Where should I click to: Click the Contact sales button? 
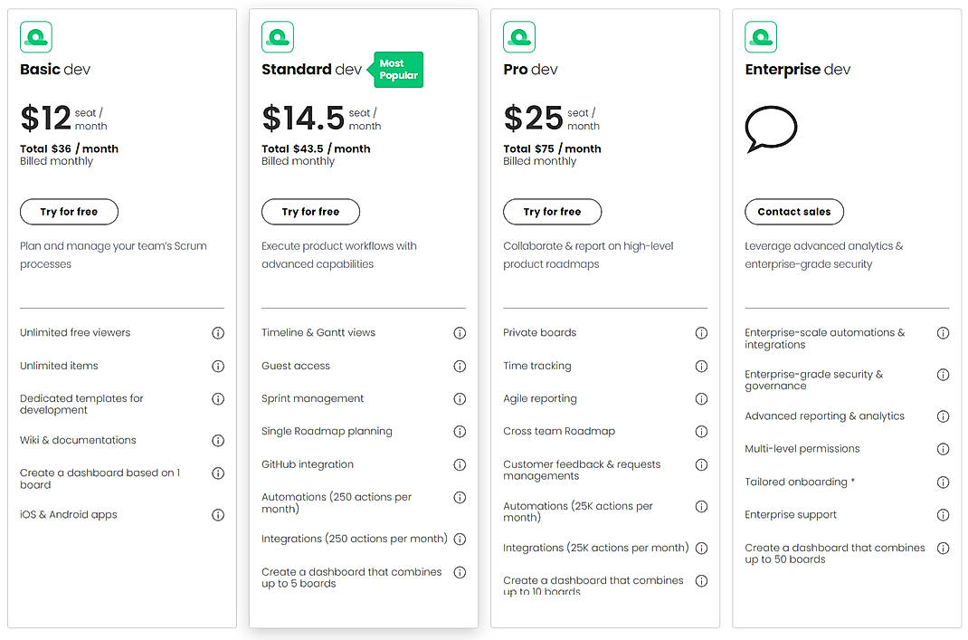(794, 211)
